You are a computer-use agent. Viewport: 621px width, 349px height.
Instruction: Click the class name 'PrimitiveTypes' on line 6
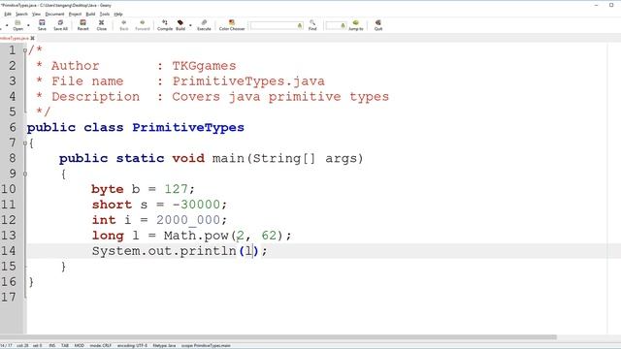coord(188,128)
